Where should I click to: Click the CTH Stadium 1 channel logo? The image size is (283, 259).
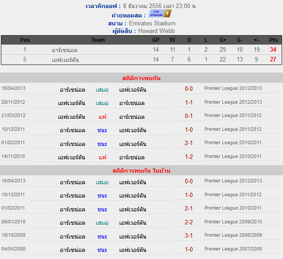tap(160, 13)
